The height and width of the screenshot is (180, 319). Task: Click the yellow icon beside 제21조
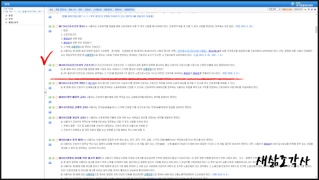pos(53,107)
